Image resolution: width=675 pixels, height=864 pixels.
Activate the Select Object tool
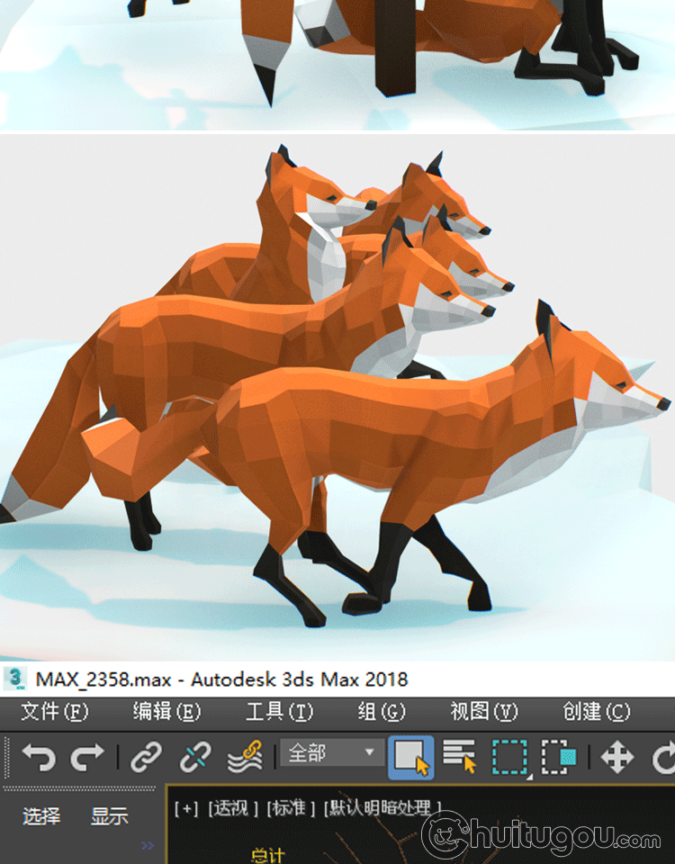tap(411, 758)
